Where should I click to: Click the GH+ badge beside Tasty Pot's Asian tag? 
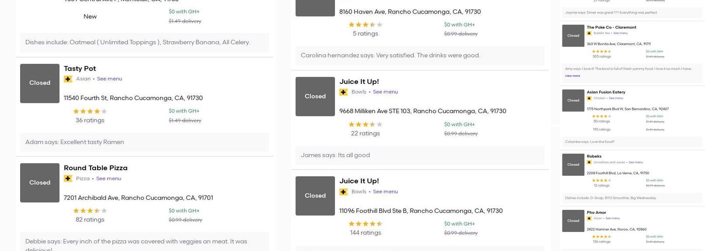(68, 79)
